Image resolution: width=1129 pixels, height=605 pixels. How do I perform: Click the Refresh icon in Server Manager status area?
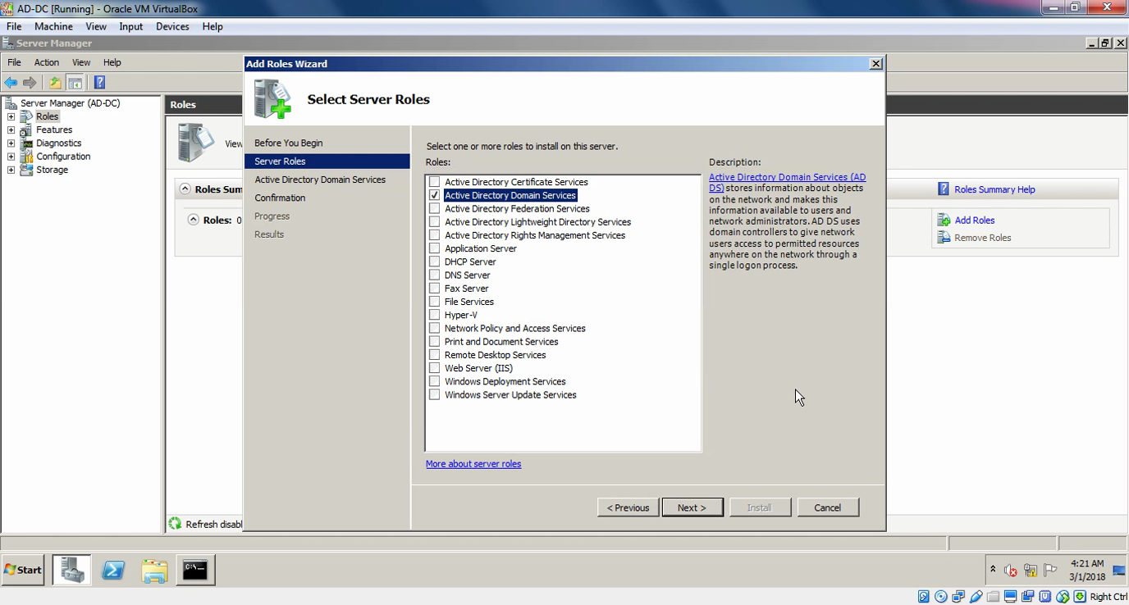click(x=175, y=523)
